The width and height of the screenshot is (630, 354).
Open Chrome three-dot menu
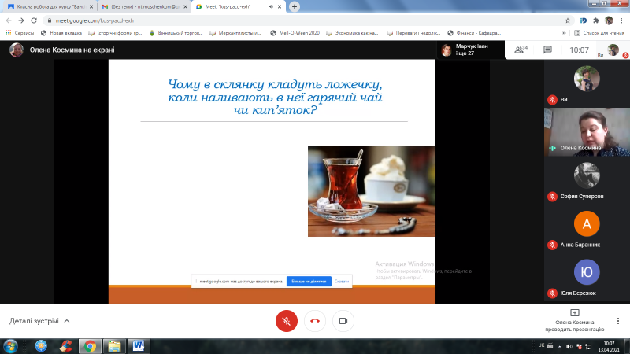coord(622,20)
